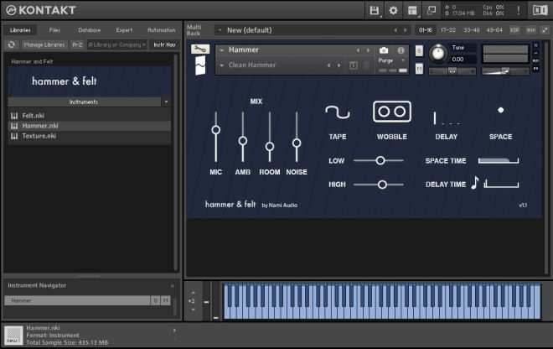Click the DELAY effect icon
553x349 pixels.
[x=447, y=118]
